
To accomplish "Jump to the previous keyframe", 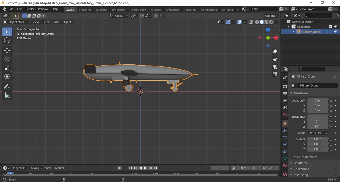I will tap(135, 168).
